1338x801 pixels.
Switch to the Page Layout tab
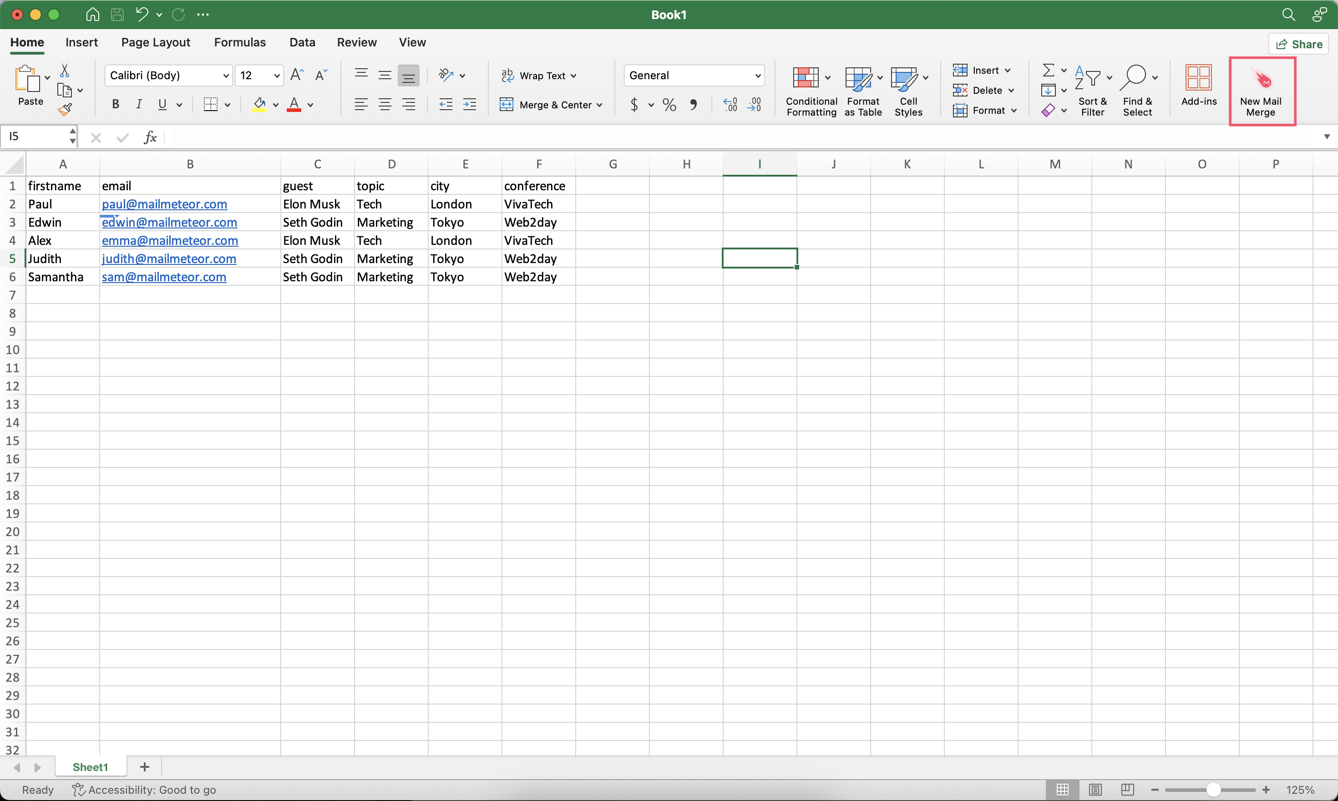(156, 42)
